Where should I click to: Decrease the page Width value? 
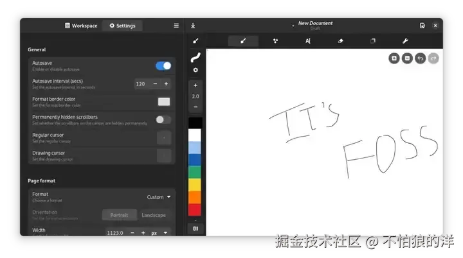132,233
